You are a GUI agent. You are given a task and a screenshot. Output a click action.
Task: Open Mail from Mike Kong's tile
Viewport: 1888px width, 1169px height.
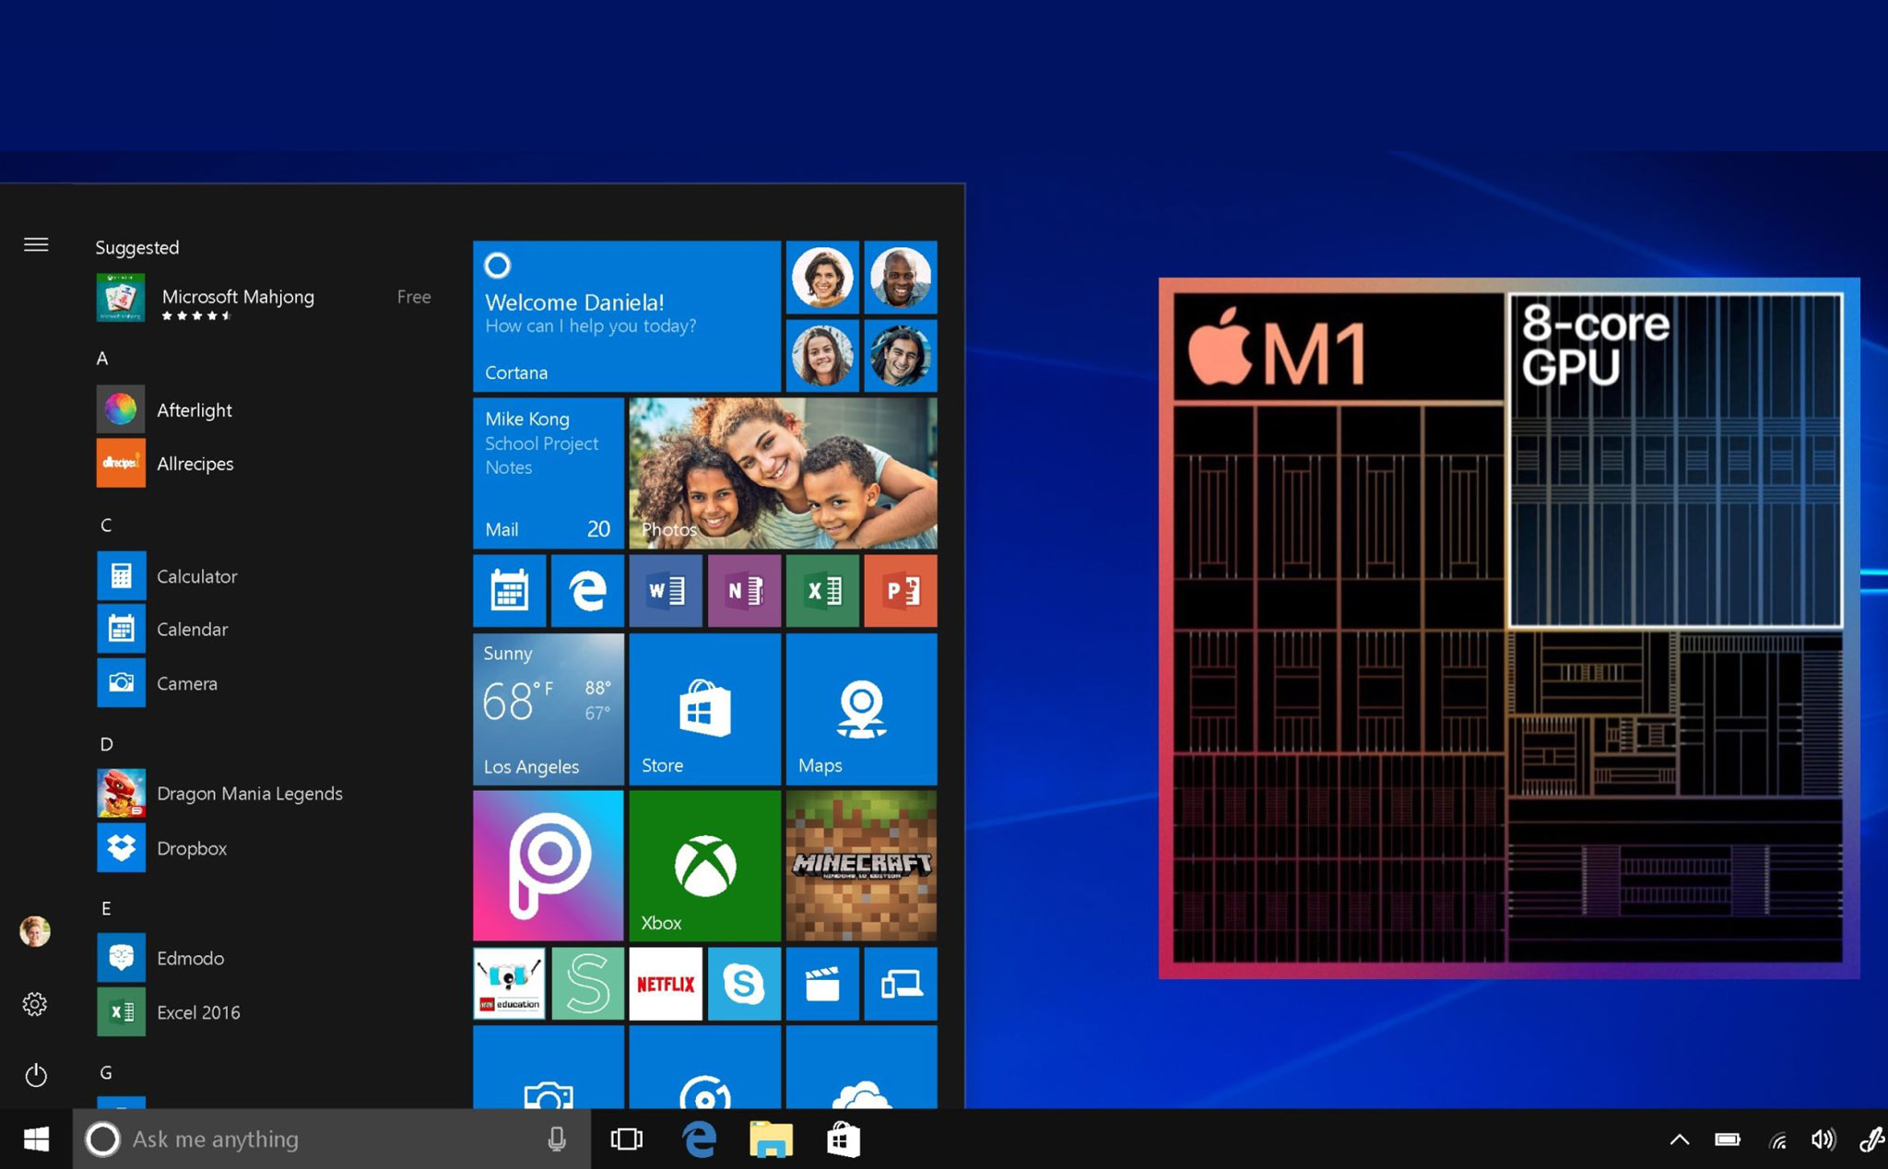coord(548,472)
